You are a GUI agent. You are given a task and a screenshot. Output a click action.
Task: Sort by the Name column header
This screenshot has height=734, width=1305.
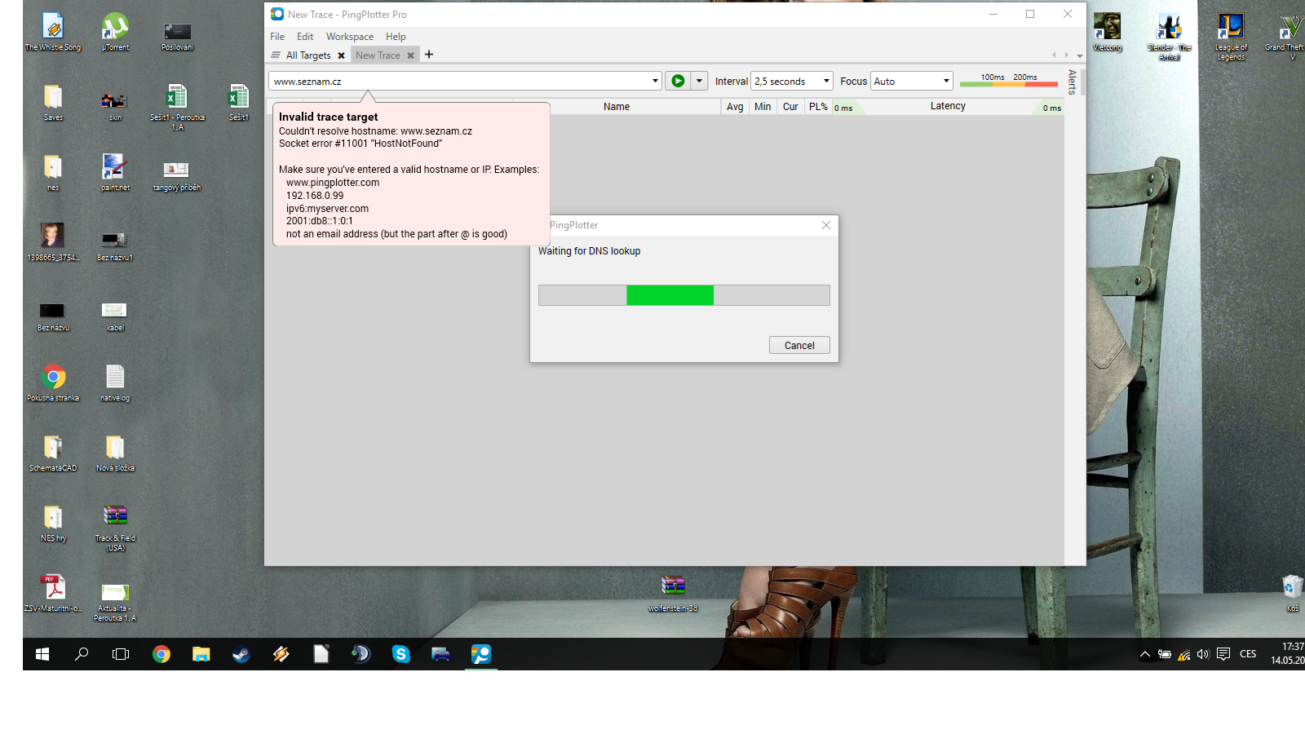(x=617, y=107)
